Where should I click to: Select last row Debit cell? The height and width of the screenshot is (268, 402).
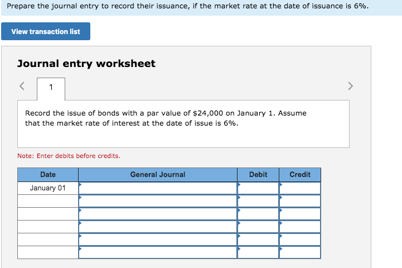(x=258, y=252)
